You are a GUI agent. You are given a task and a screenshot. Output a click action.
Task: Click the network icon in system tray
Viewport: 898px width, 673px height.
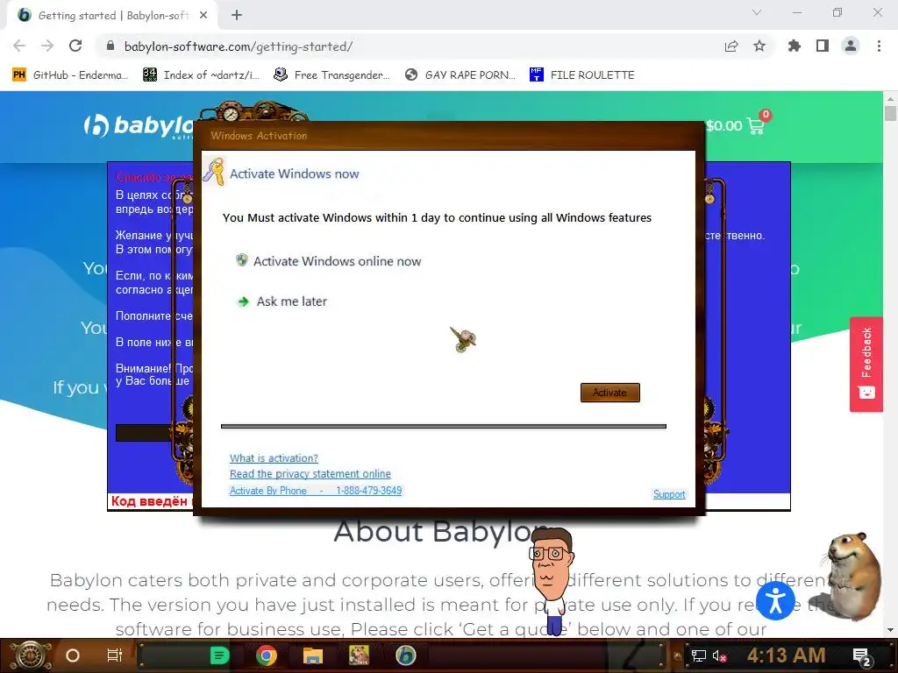[698, 655]
